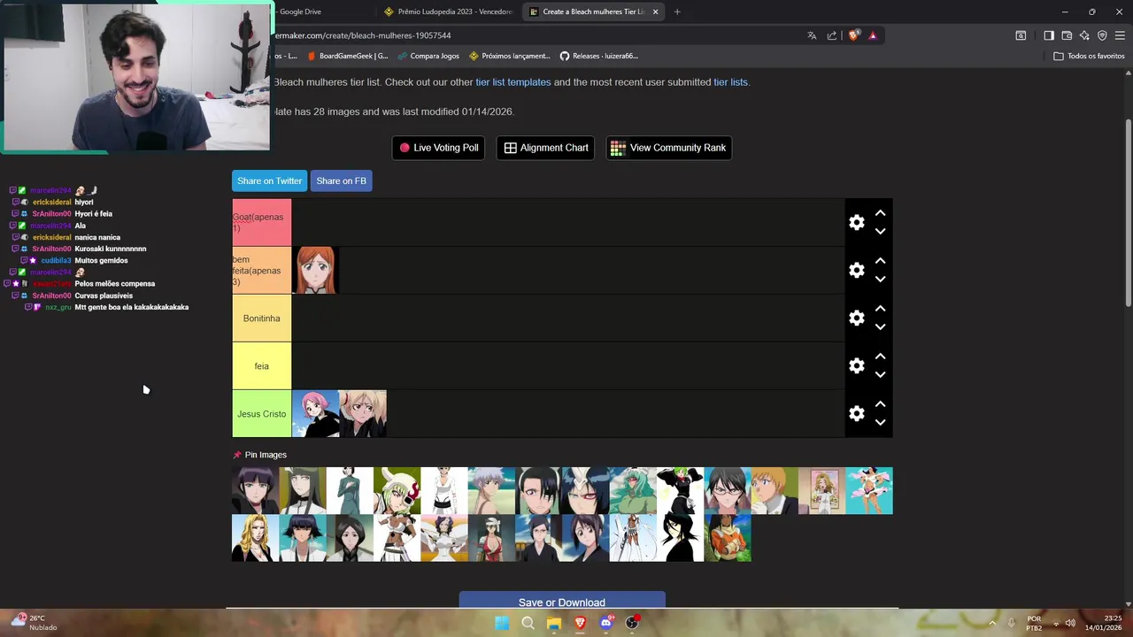Select orange-haired character in bem feita tier
The image size is (1133, 637).
[x=315, y=270]
